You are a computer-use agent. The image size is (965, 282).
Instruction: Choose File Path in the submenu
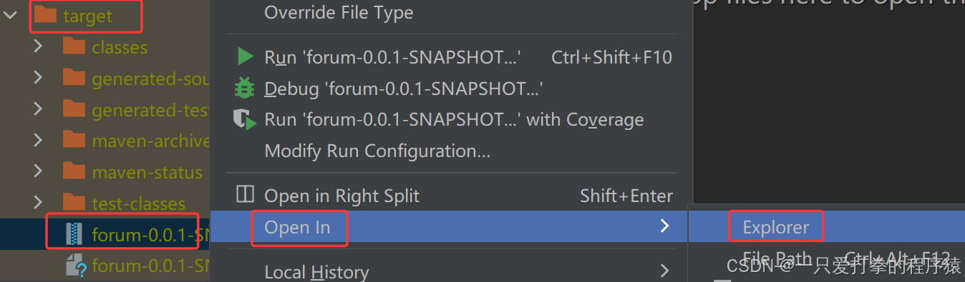(x=777, y=258)
